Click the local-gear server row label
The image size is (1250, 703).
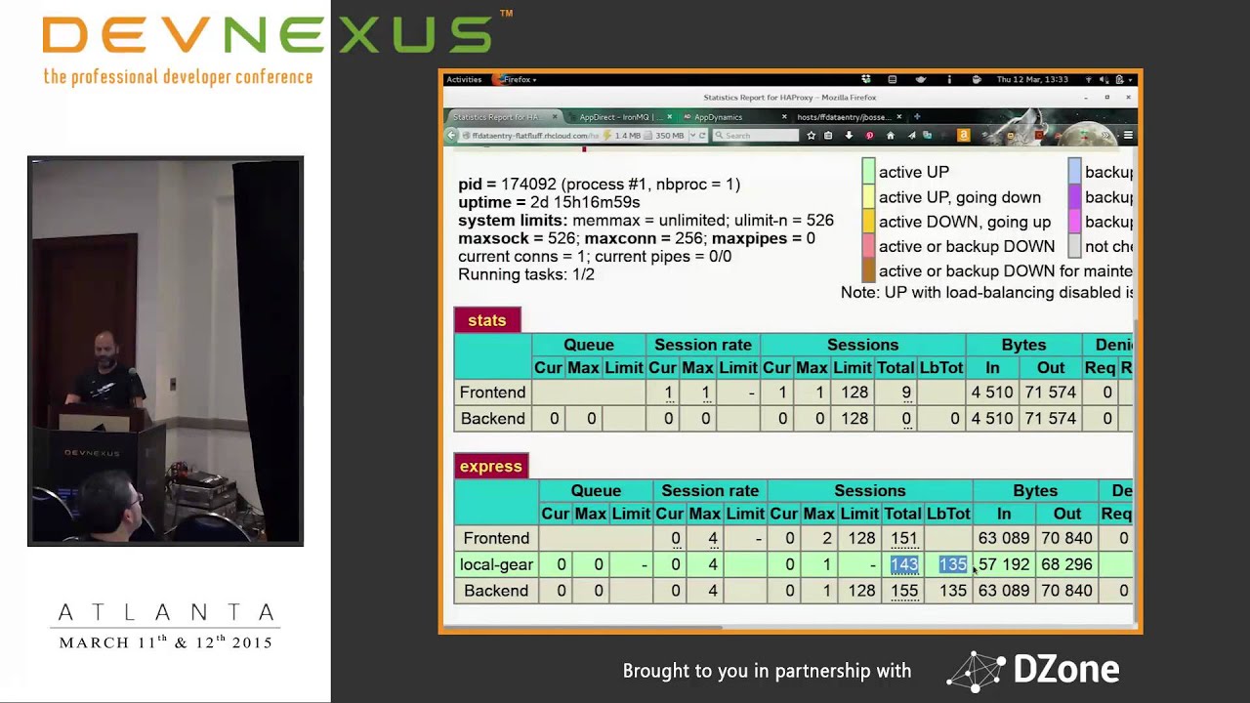point(496,564)
